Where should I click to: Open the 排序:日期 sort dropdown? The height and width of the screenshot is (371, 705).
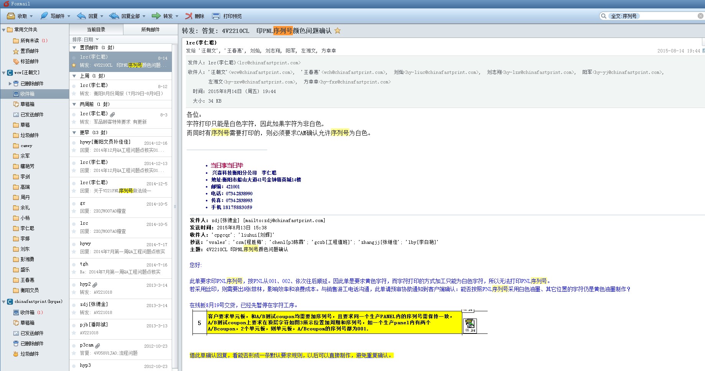pyautogui.click(x=85, y=39)
